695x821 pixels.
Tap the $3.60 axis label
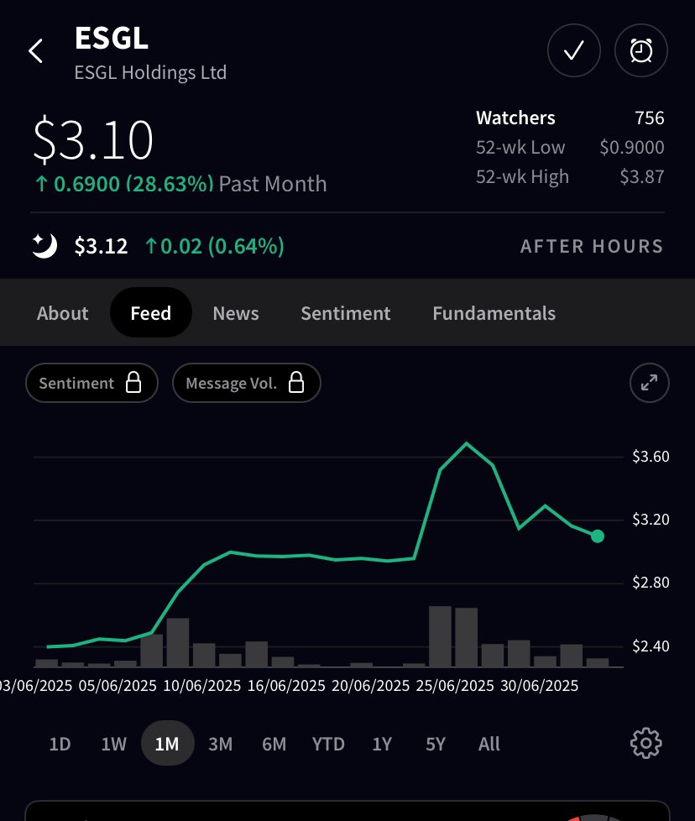pyautogui.click(x=651, y=457)
